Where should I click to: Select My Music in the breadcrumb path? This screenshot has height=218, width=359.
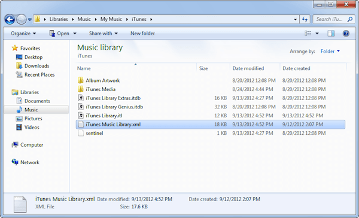pos(111,19)
